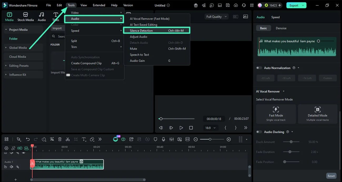The height and width of the screenshot is (182, 342).
Task: Click the fit-to-timeline width icon
Action: (187, 139)
